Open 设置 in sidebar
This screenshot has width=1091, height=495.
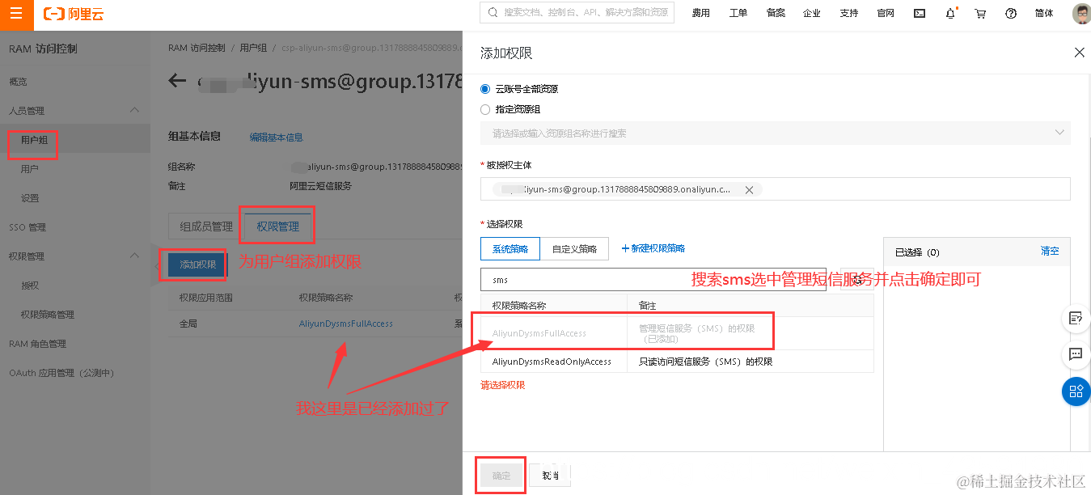[29, 198]
